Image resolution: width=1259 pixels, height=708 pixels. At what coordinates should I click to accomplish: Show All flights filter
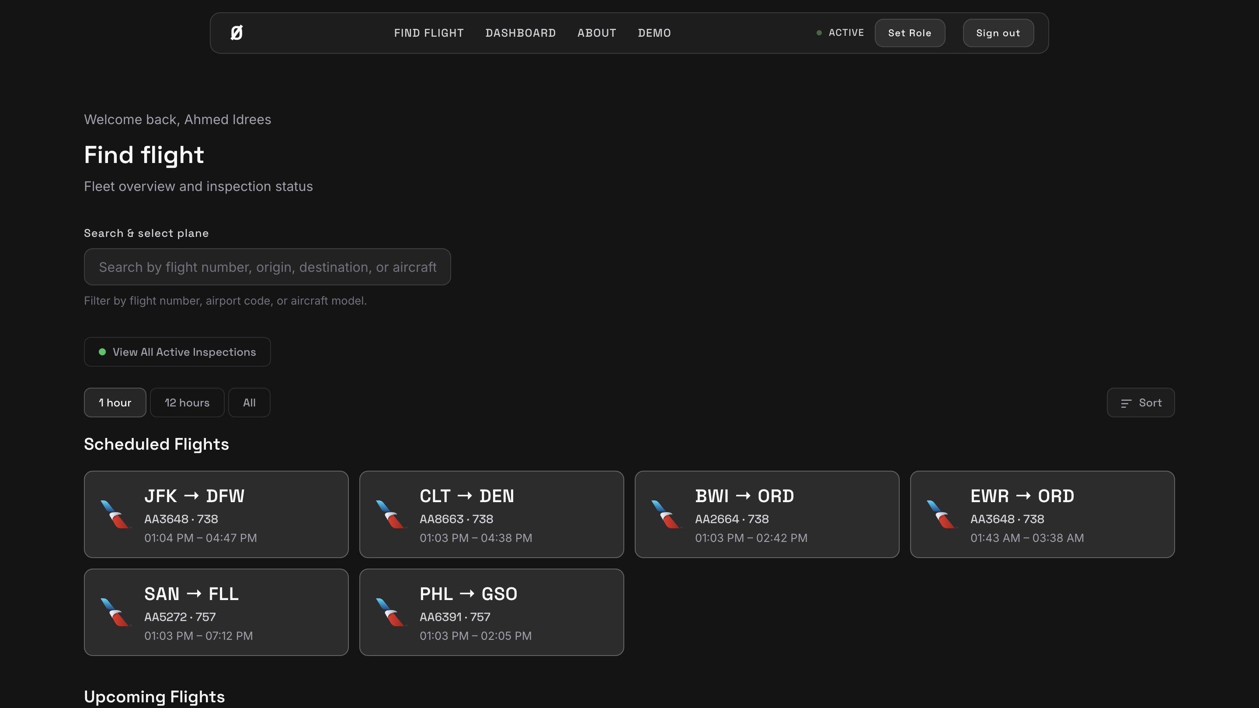pos(249,403)
